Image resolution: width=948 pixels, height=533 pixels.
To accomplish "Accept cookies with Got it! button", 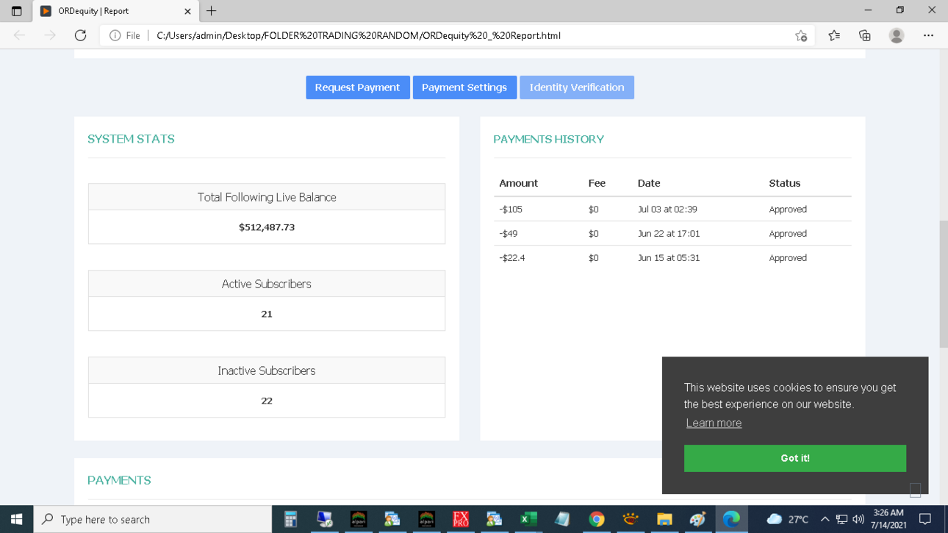I will (x=795, y=458).
